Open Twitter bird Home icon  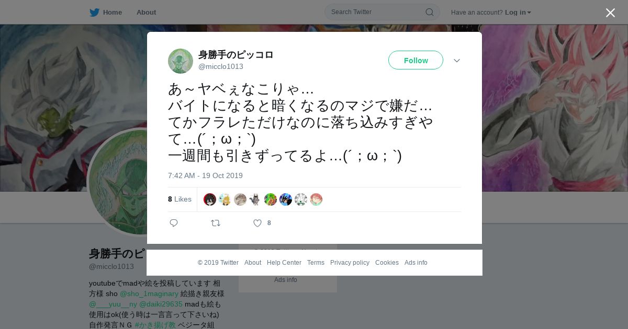[94, 12]
